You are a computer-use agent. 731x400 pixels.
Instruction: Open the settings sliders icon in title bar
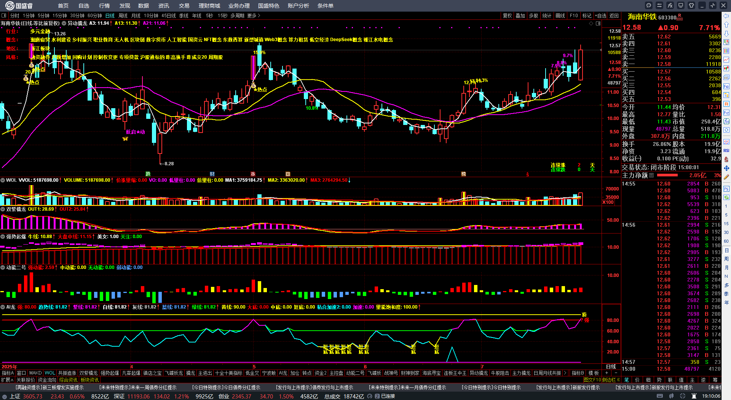click(x=659, y=5)
